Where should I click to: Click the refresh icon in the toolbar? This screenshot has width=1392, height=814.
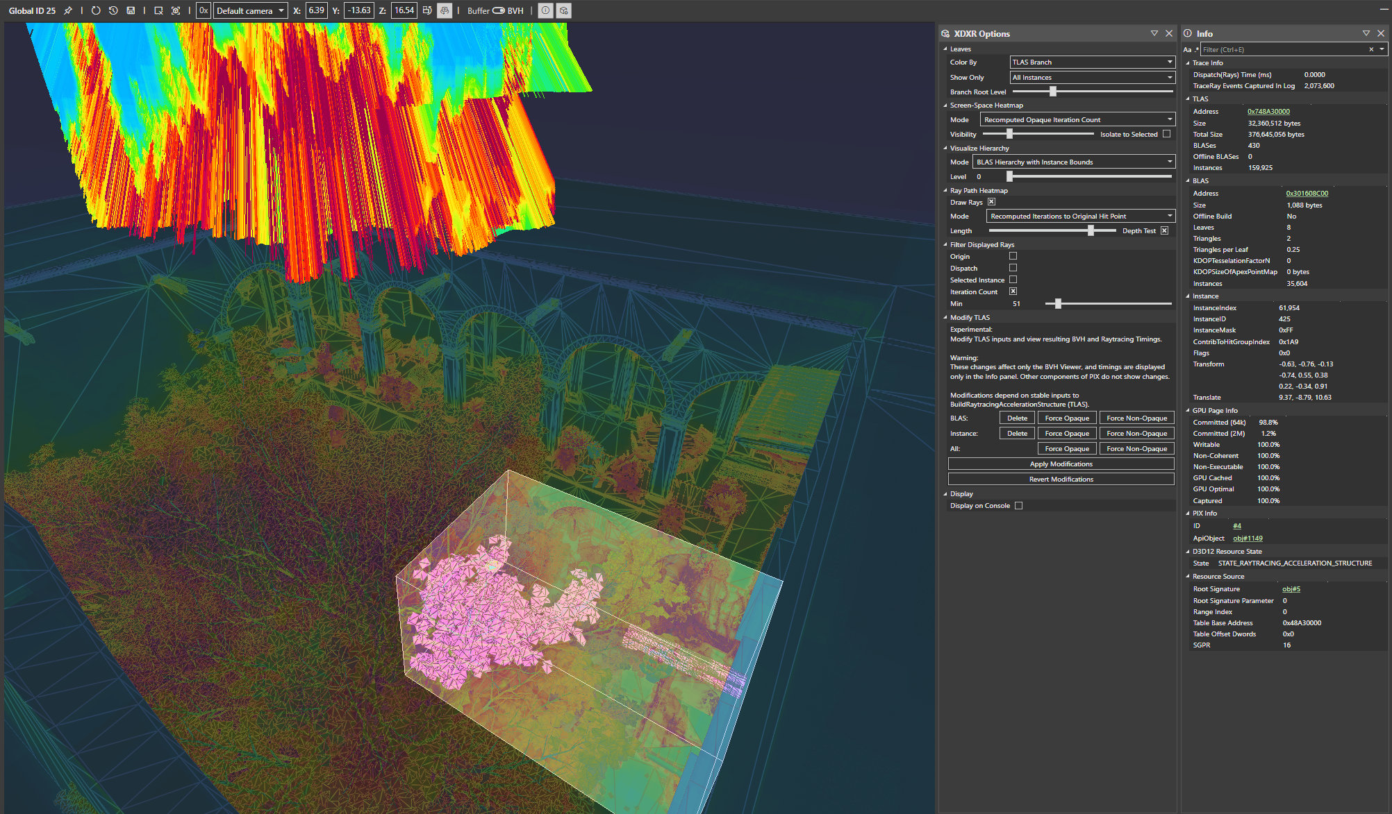tap(96, 10)
